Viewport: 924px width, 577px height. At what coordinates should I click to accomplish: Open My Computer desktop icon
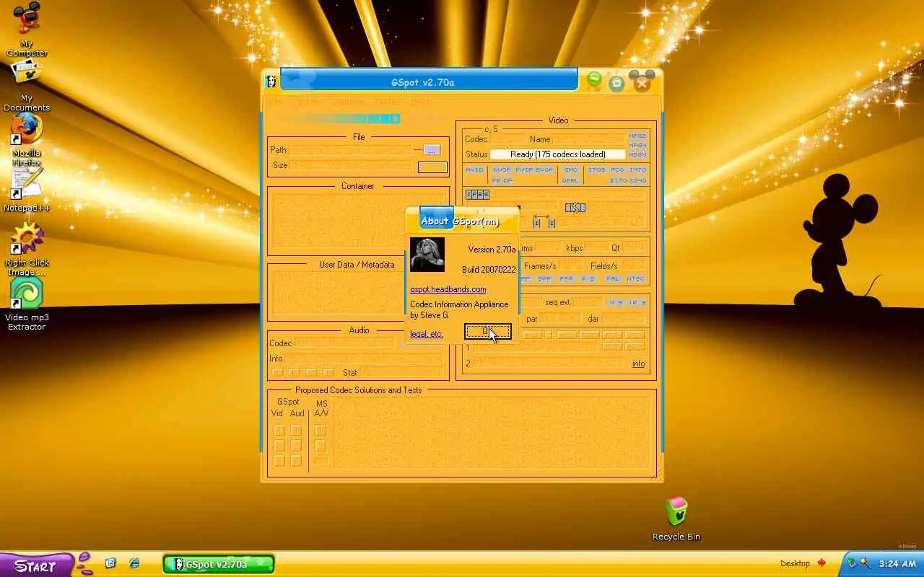tap(27, 29)
